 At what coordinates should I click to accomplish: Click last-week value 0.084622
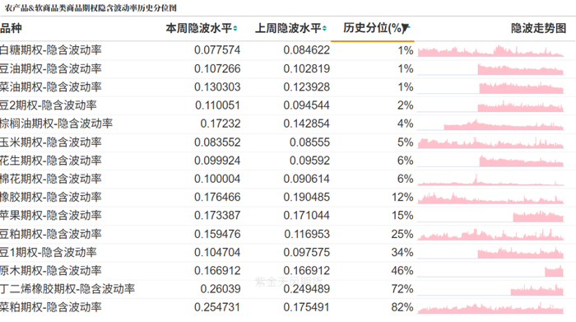point(306,50)
